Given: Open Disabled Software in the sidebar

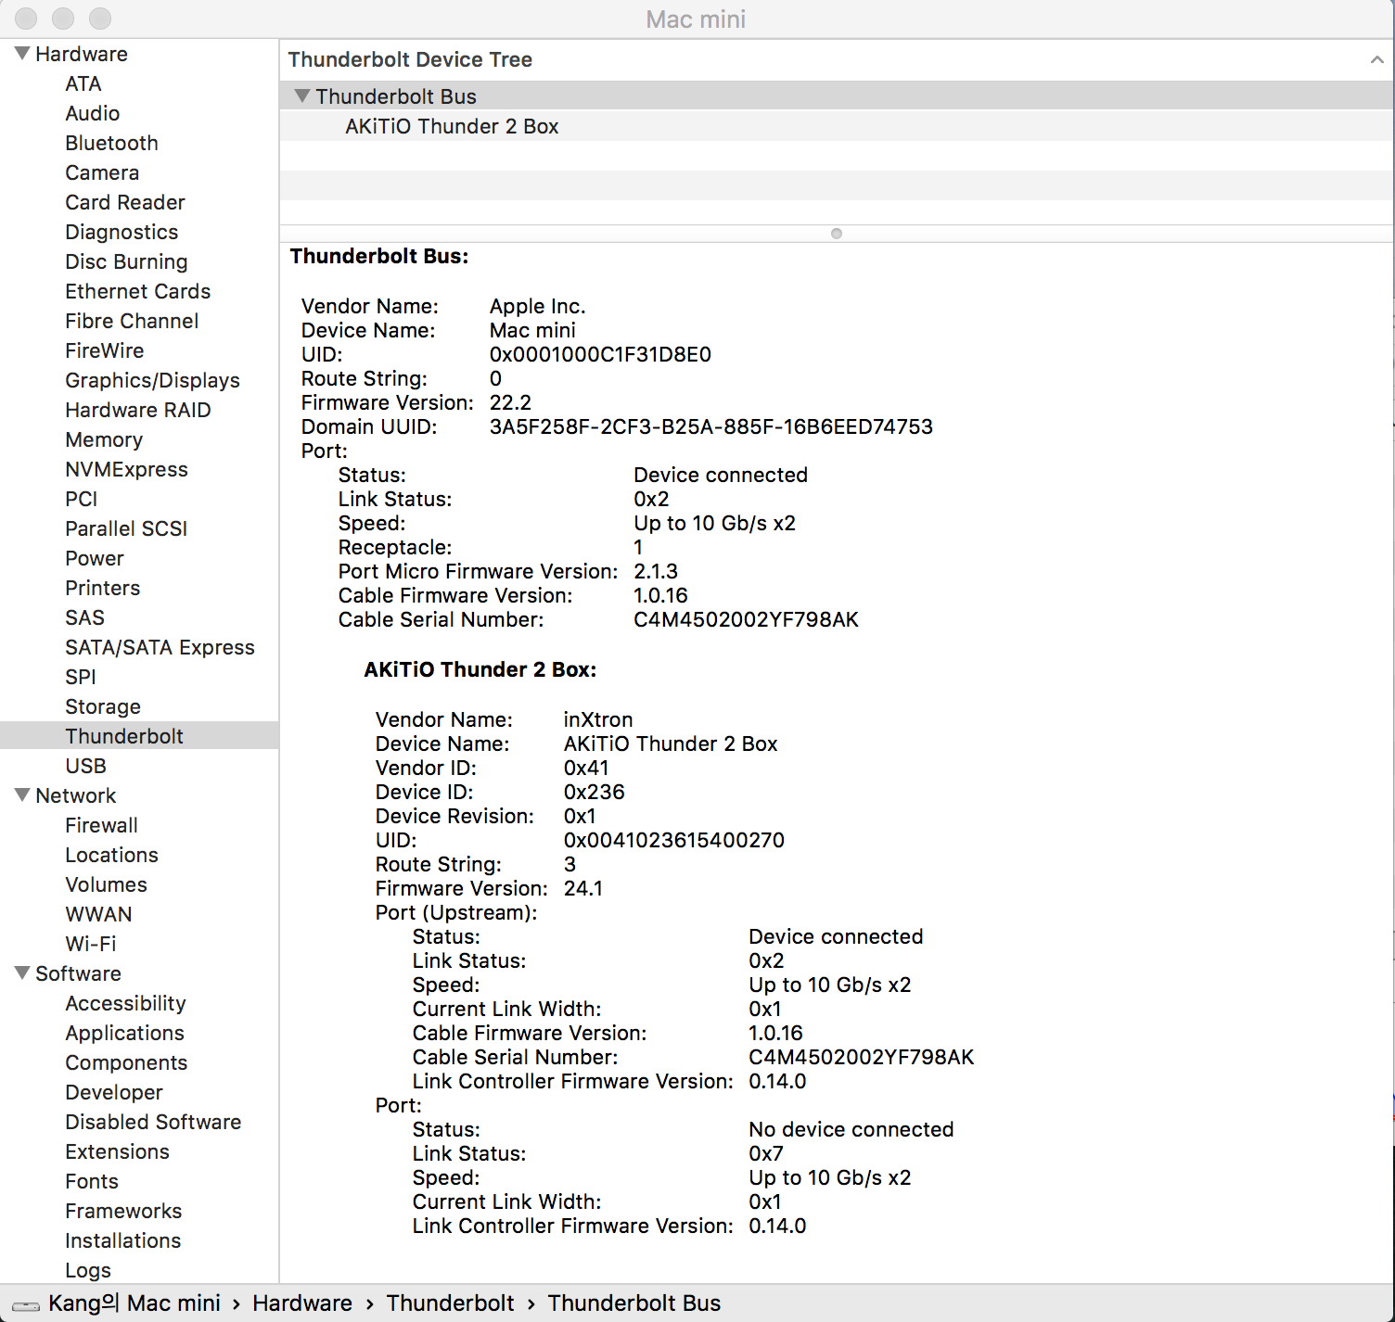Looking at the screenshot, I should click(x=153, y=1122).
